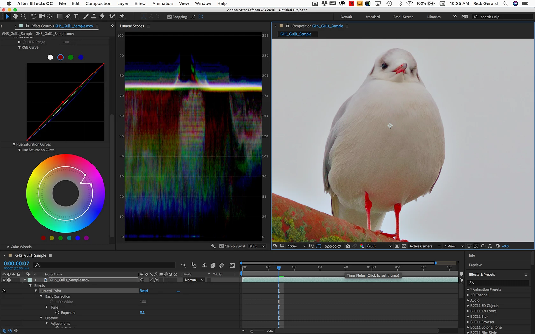
Task: Collapse the Hue Saturation Curves section
Action: pos(14,144)
